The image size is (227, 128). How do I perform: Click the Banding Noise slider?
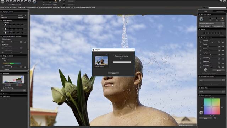tap(14, 33)
